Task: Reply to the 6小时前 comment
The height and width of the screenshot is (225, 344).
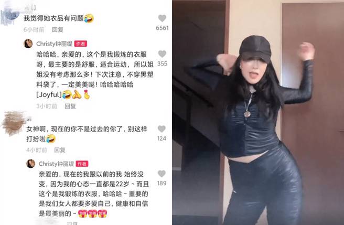Action: [58, 30]
